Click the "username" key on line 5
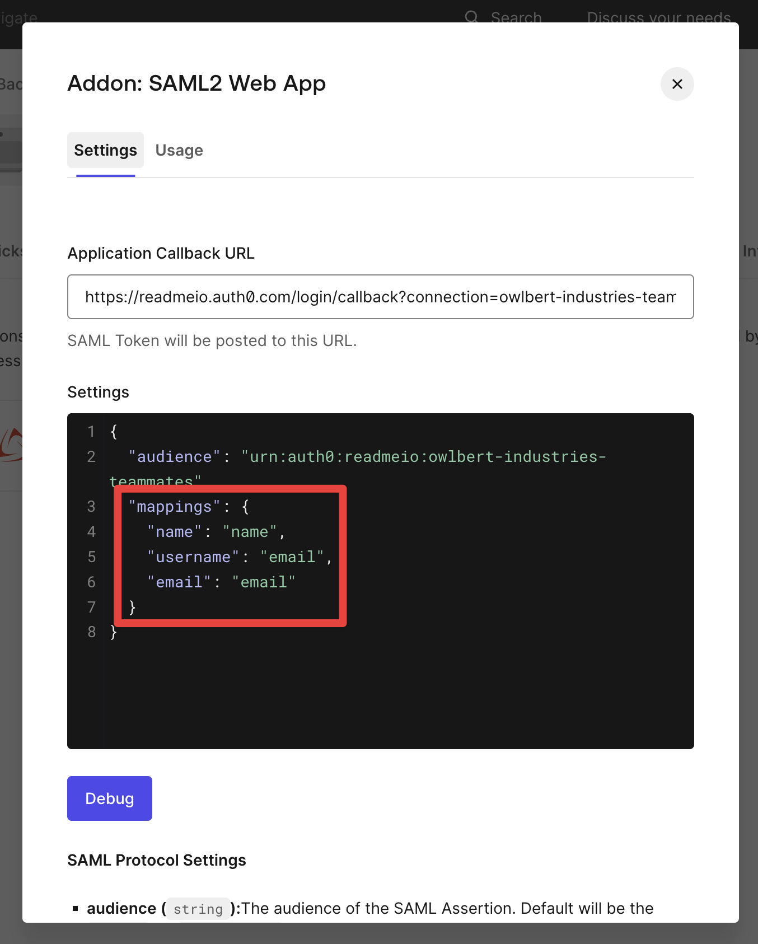This screenshot has width=758, height=944. pyautogui.click(x=193, y=557)
